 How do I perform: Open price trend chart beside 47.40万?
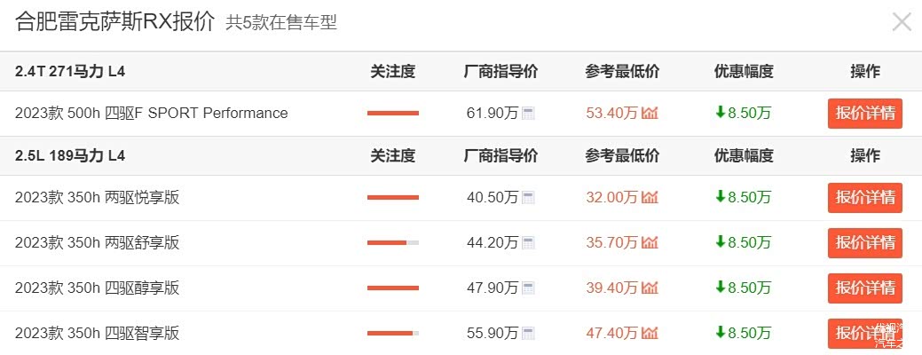(x=650, y=334)
